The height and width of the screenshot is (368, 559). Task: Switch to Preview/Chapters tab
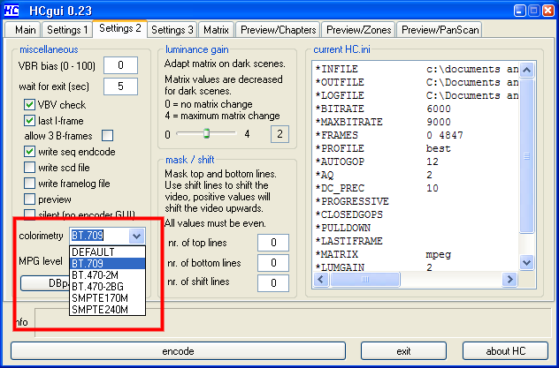click(x=278, y=30)
